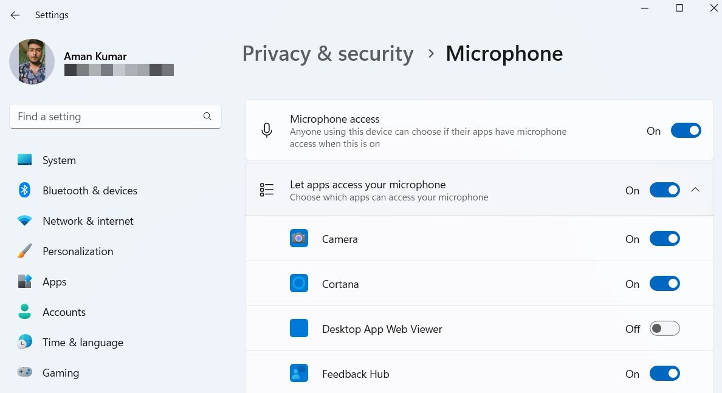Disable Cortana microphone toggle

pyautogui.click(x=664, y=284)
